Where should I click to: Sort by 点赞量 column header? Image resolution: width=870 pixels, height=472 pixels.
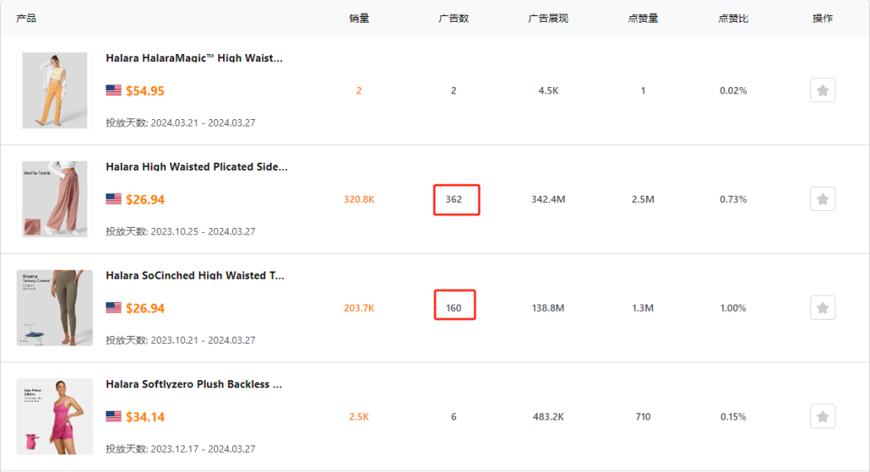[x=643, y=18]
